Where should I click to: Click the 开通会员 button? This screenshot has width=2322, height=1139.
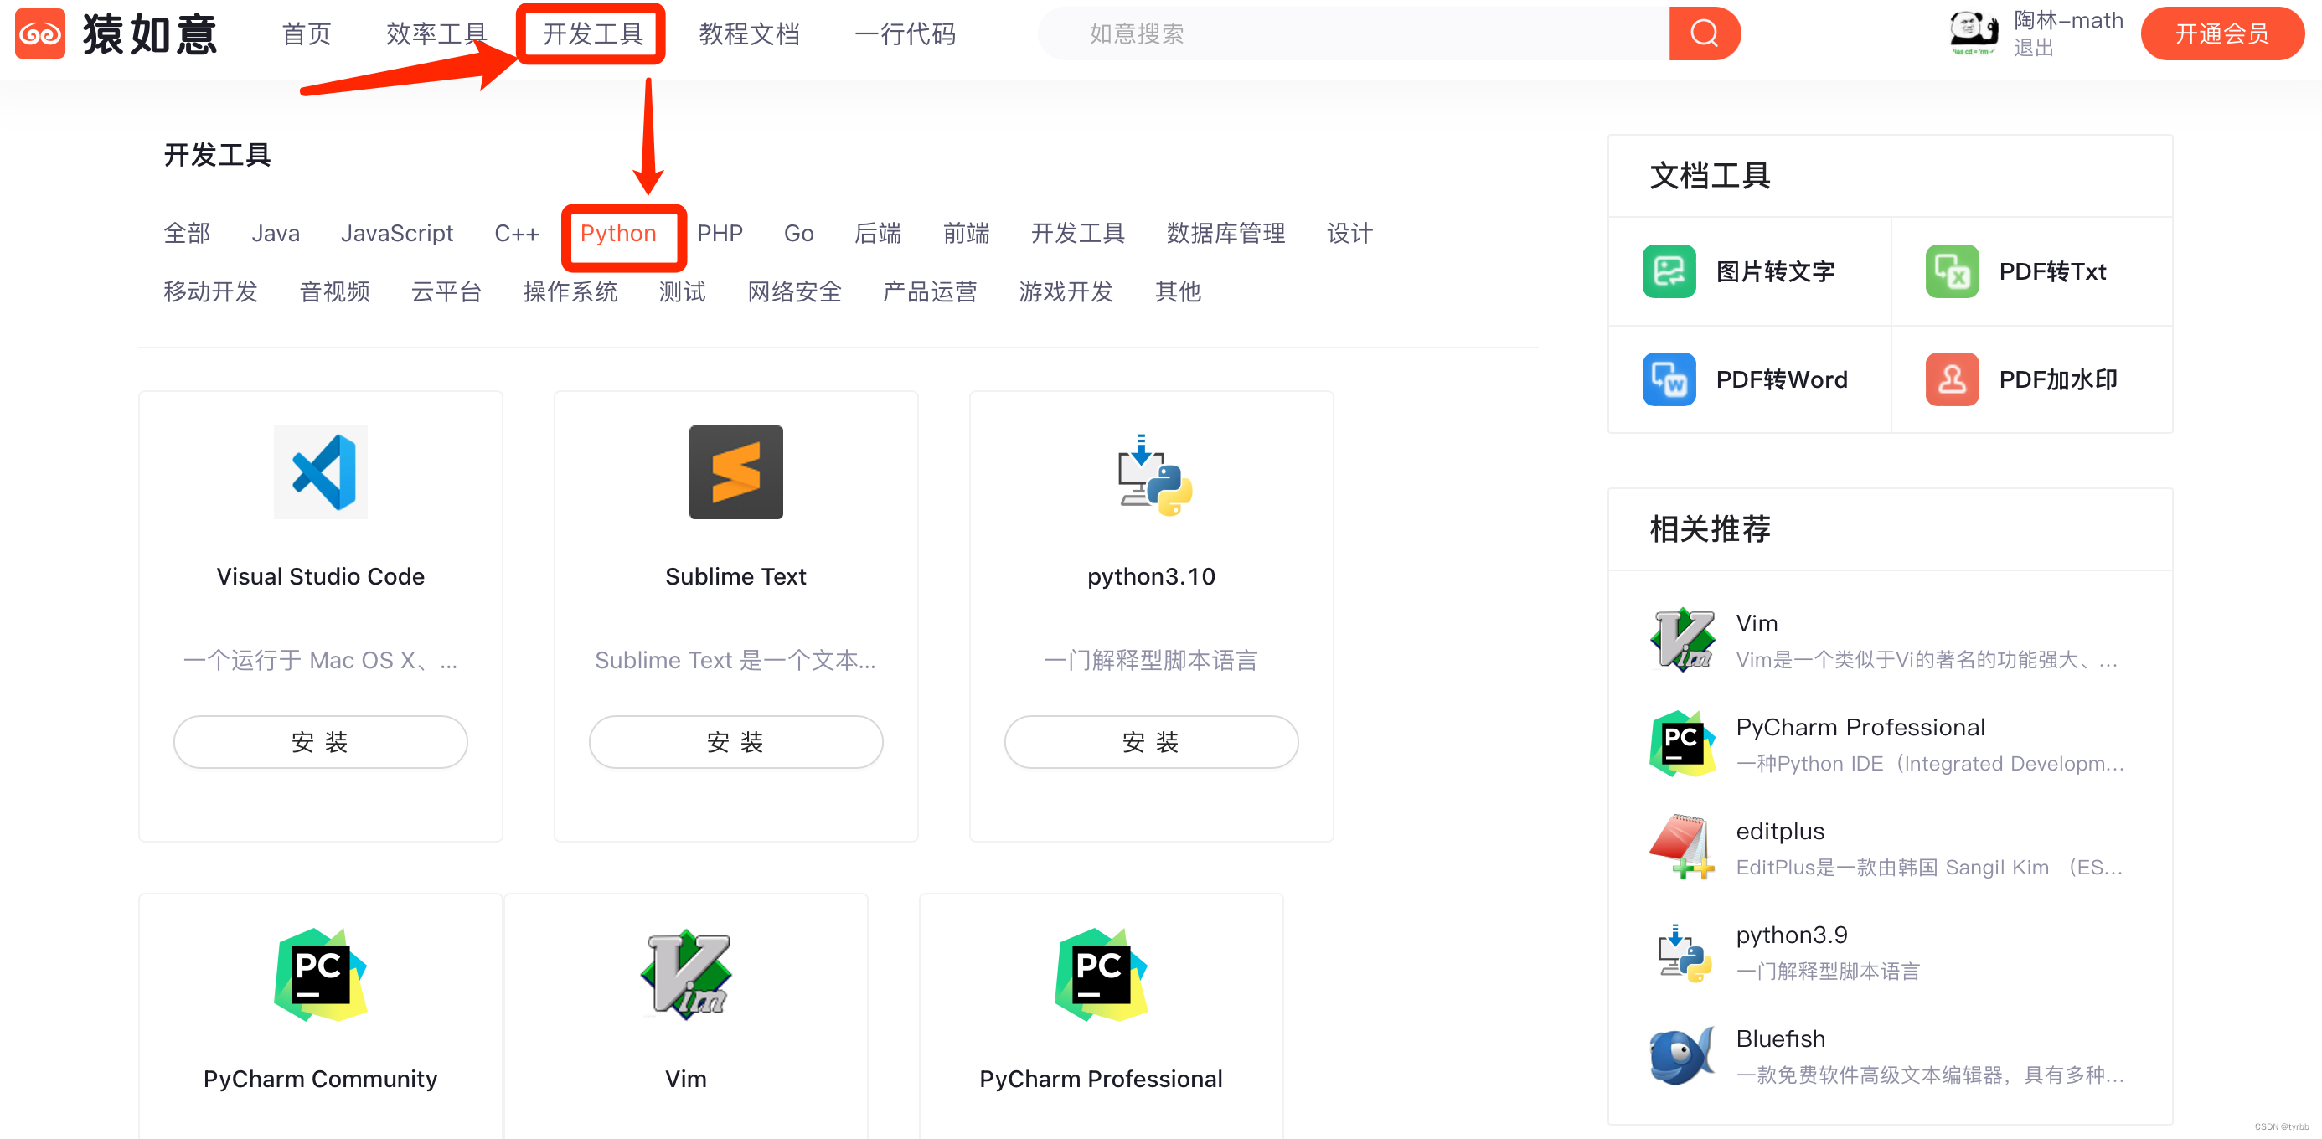[2222, 33]
